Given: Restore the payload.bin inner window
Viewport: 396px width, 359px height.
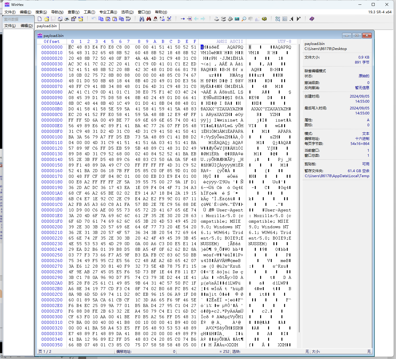Looking at the screenshot, I should coord(357,35).
